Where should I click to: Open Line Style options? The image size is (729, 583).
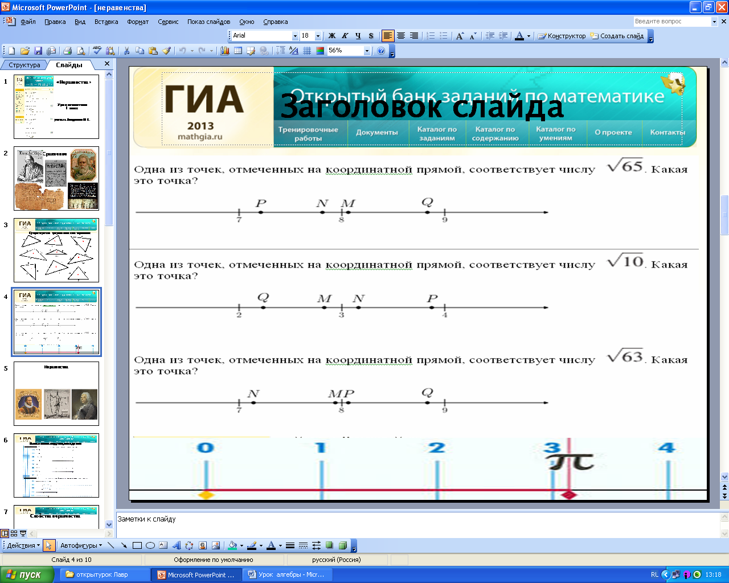290,545
